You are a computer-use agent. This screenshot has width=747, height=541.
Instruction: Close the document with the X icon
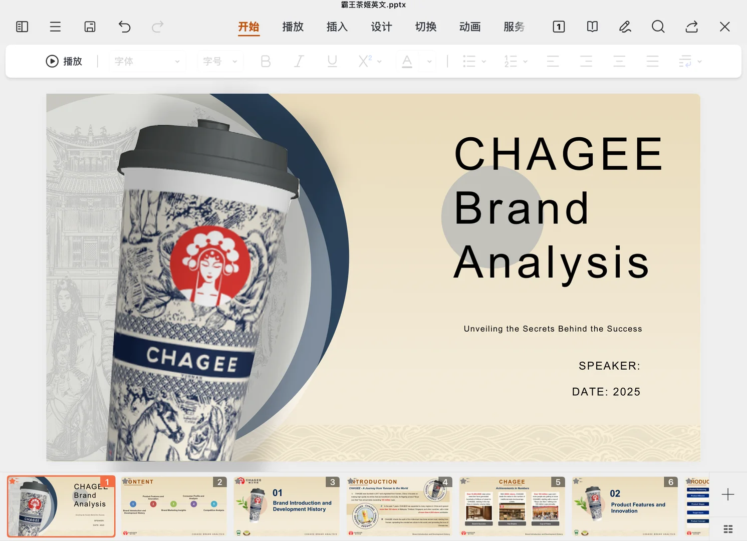coord(724,27)
